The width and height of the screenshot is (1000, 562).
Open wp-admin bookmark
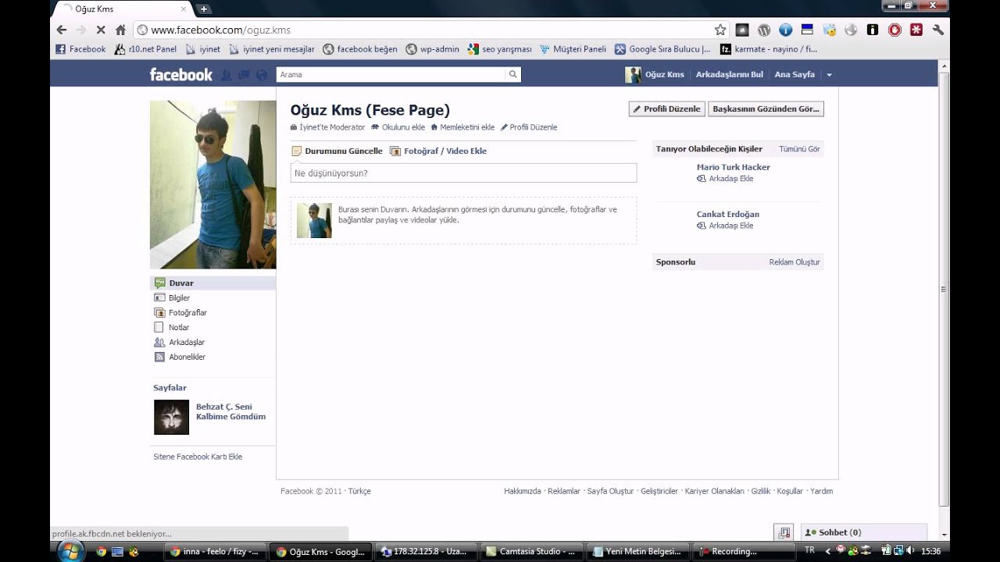433,49
